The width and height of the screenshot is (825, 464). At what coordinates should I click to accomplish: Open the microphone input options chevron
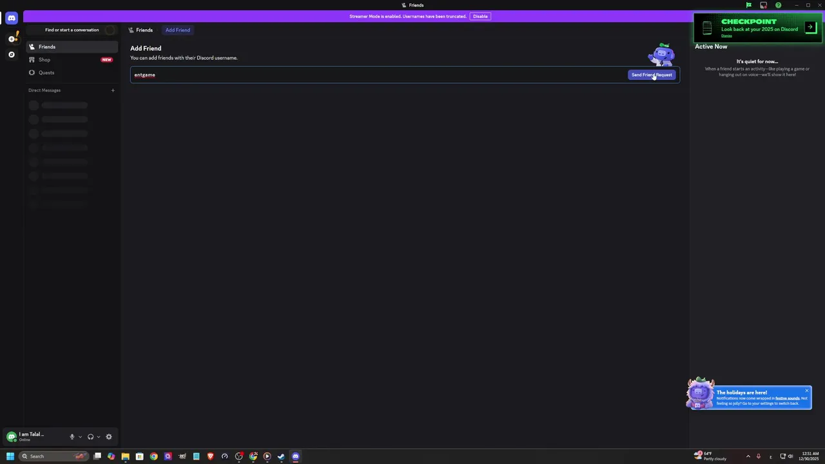[80, 437]
